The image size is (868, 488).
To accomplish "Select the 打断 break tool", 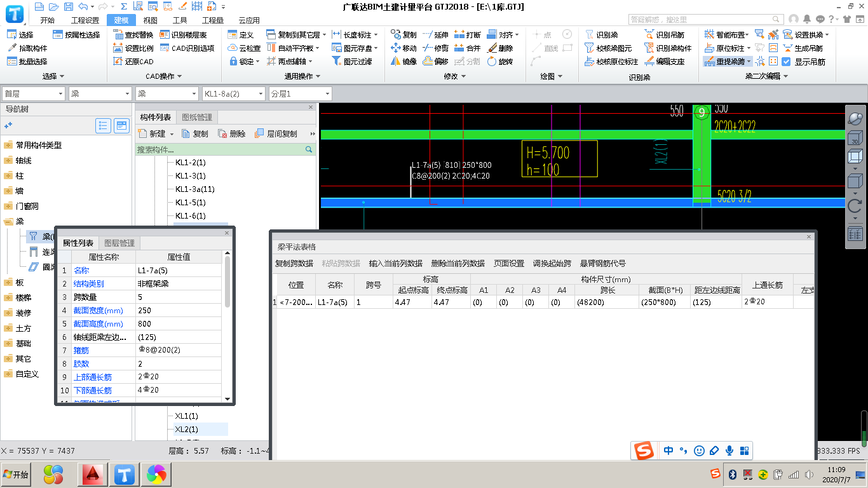I will tap(467, 35).
